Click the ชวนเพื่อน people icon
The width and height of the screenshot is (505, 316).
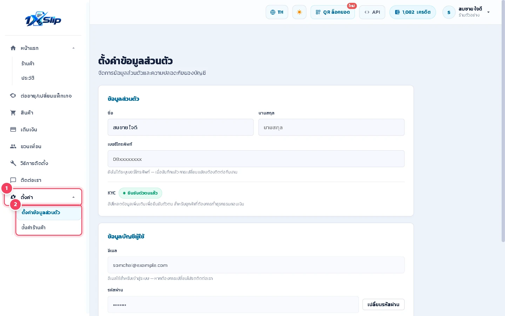13,146
